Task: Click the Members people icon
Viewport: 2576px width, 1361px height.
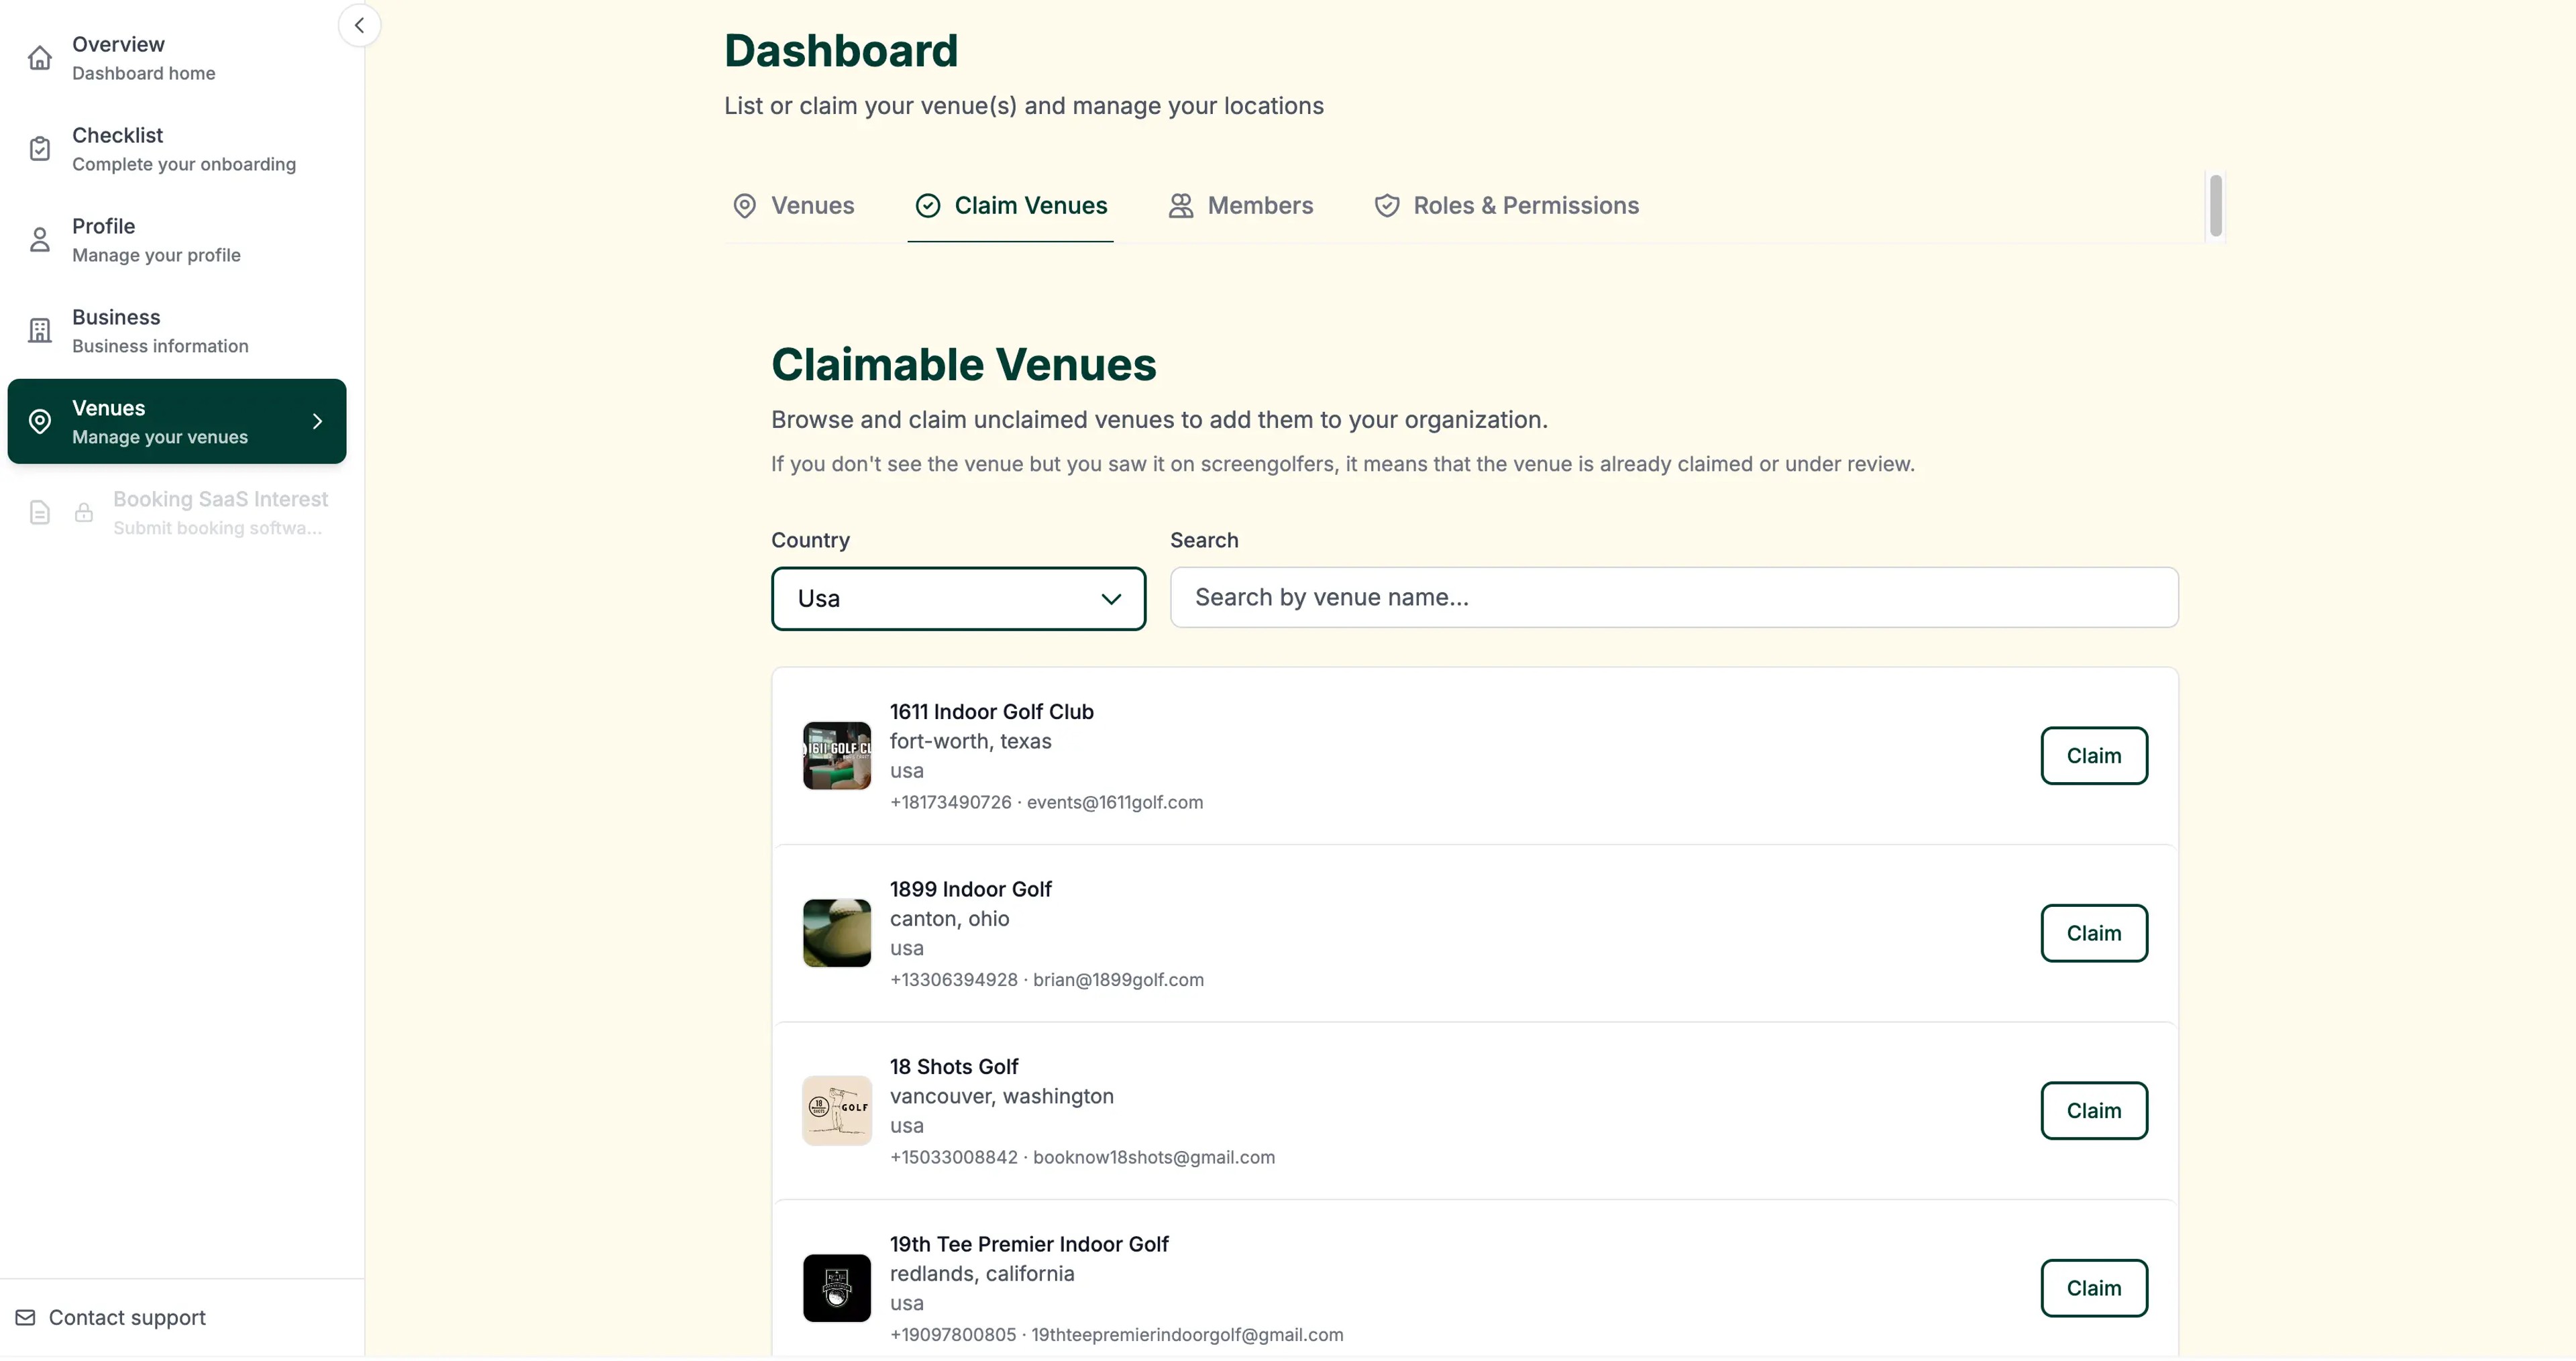Action: (x=1181, y=205)
